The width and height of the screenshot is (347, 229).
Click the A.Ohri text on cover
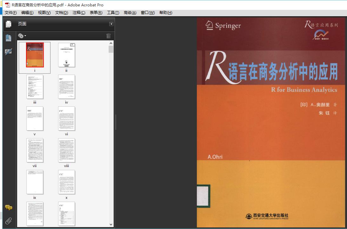[215, 157]
